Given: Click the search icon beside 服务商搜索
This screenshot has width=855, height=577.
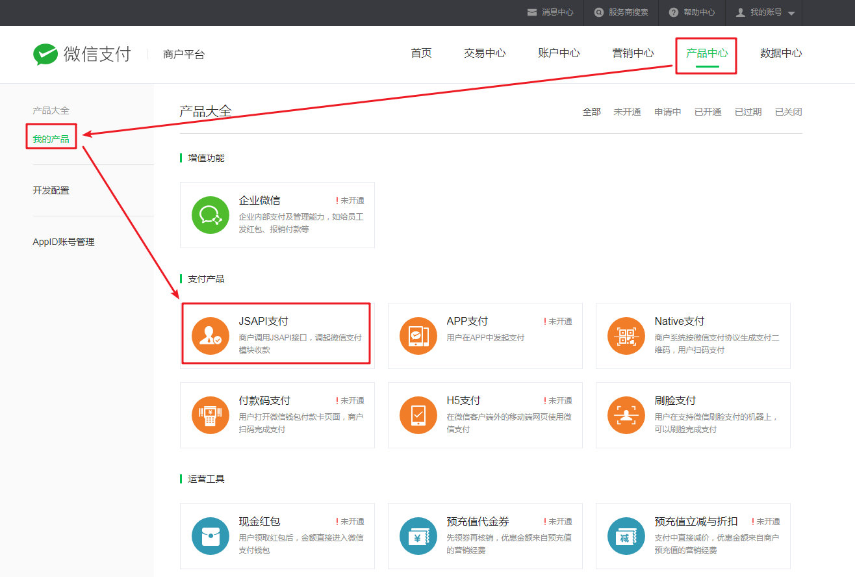Looking at the screenshot, I should pyautogui.click(x=598, y=12).
